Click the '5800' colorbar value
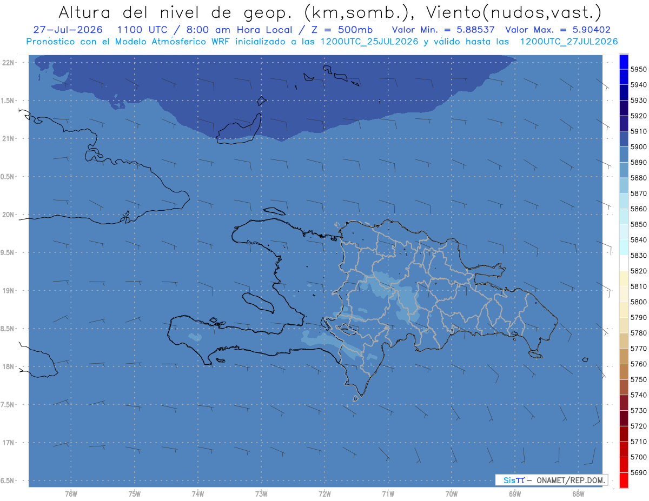The width and height of the screenshot is (649, 501). point(639,302)
